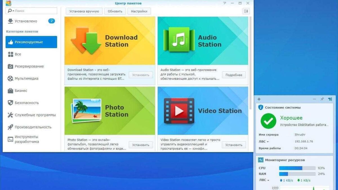The image size is (338, 190).
Task: Click the green checkmark health status icon
Action: [x=268, y=121]
